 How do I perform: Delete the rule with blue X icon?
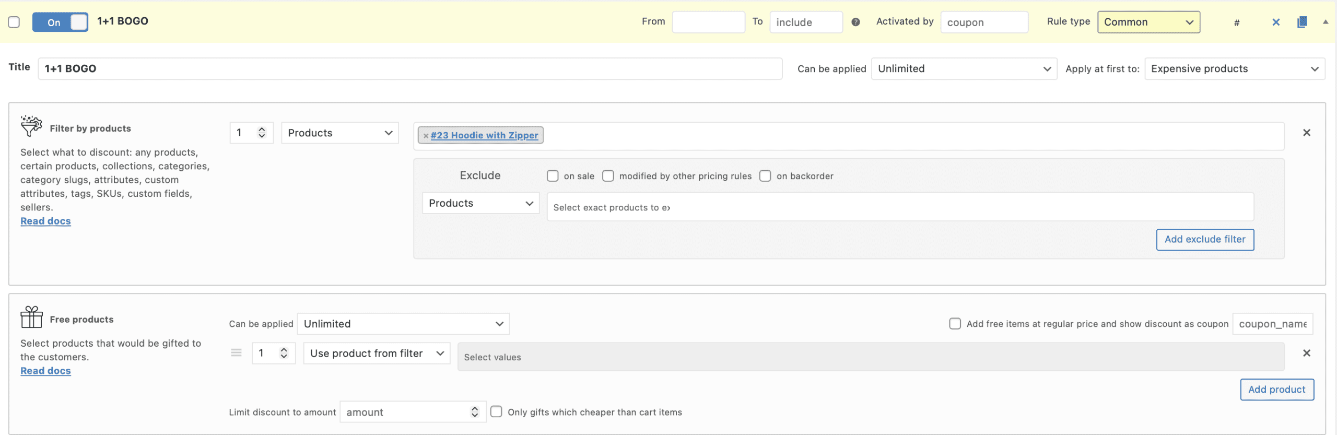1275,22
